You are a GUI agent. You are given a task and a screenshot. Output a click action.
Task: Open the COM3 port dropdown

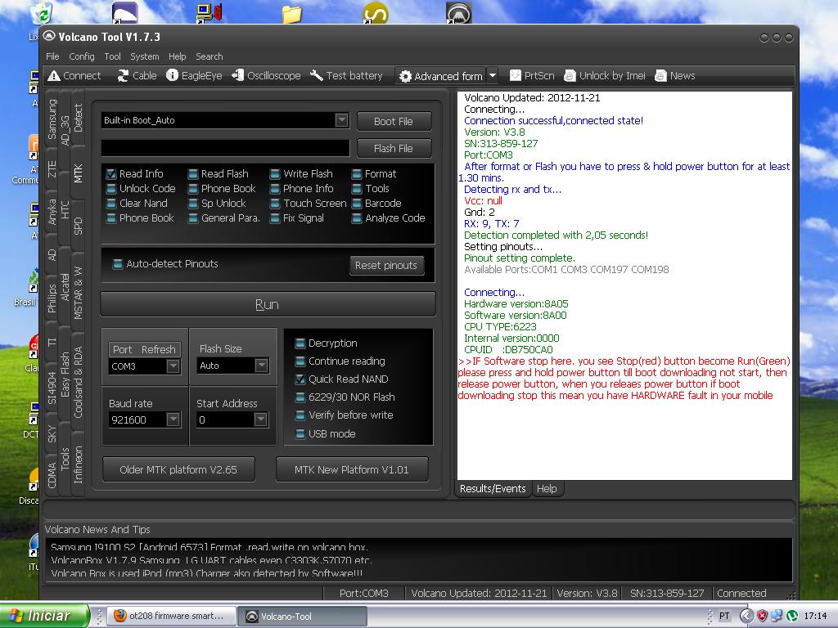pyautogui.click(x=173, y=366)
